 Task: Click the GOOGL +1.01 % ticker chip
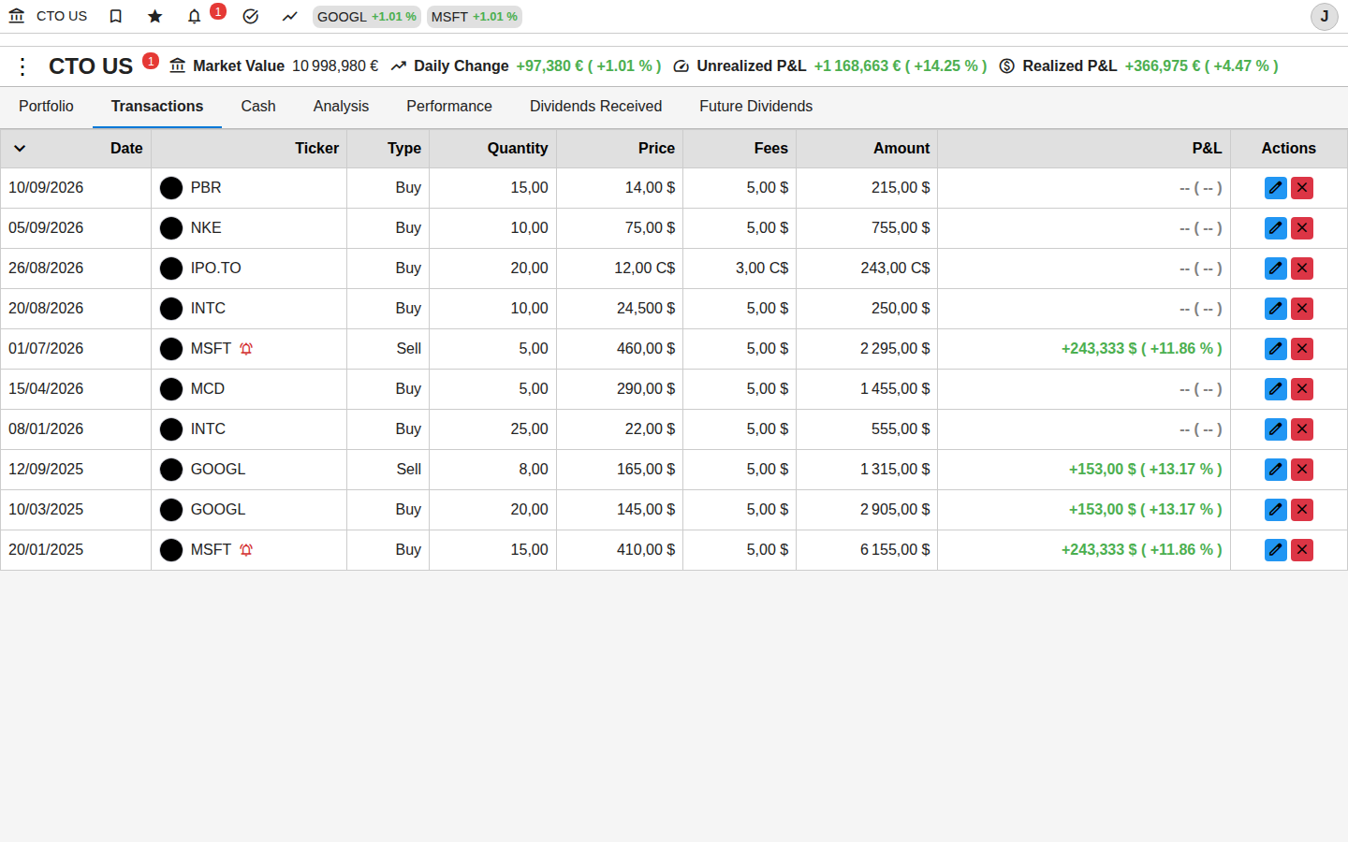tap(367, 17)
